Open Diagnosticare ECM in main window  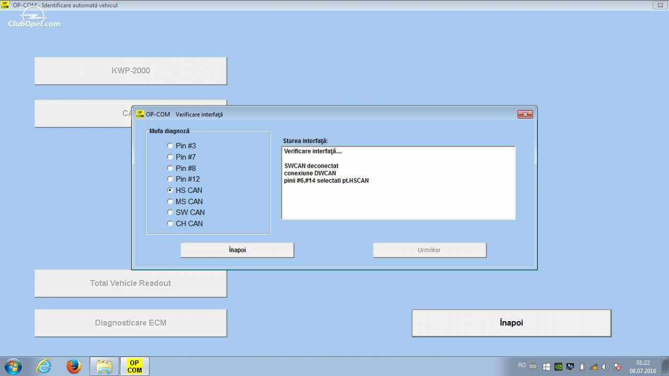[x=131, y=323]
